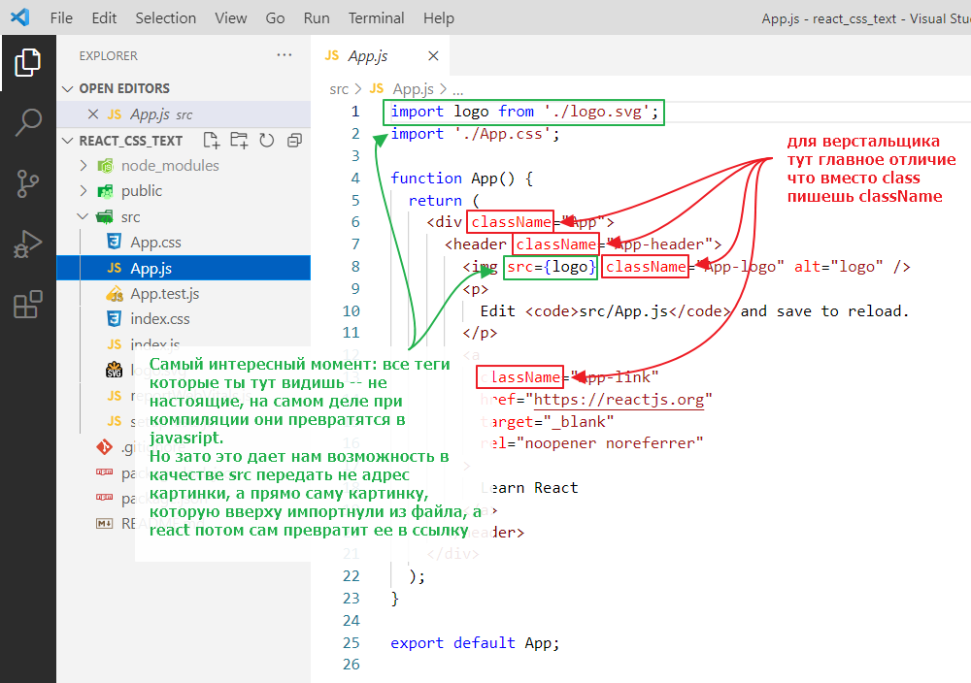Open the Extensions view
The width and height of the screenshot is (971, 683).
point(28,305)
